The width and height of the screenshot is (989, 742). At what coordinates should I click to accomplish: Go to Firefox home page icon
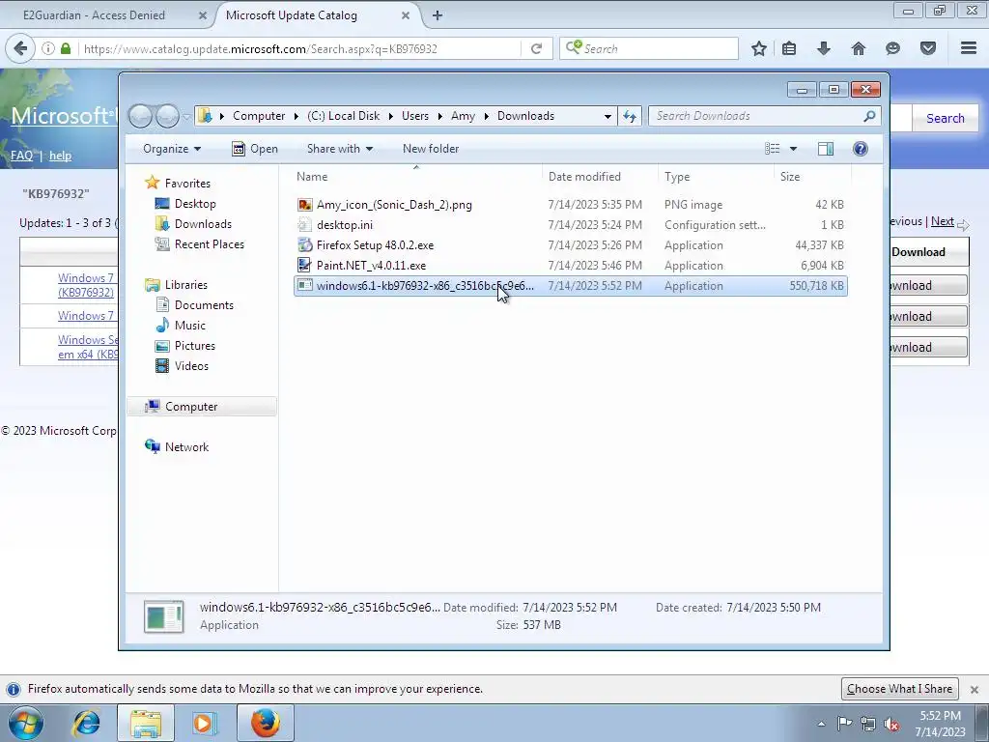pos(858,48)
